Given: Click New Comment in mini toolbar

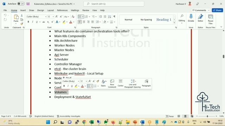Looking at the screenshot, I should [112, 83].
